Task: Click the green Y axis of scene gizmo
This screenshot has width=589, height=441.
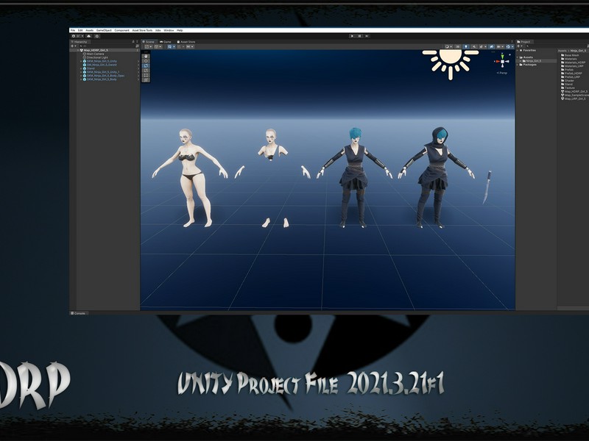Action: point(502,56)
